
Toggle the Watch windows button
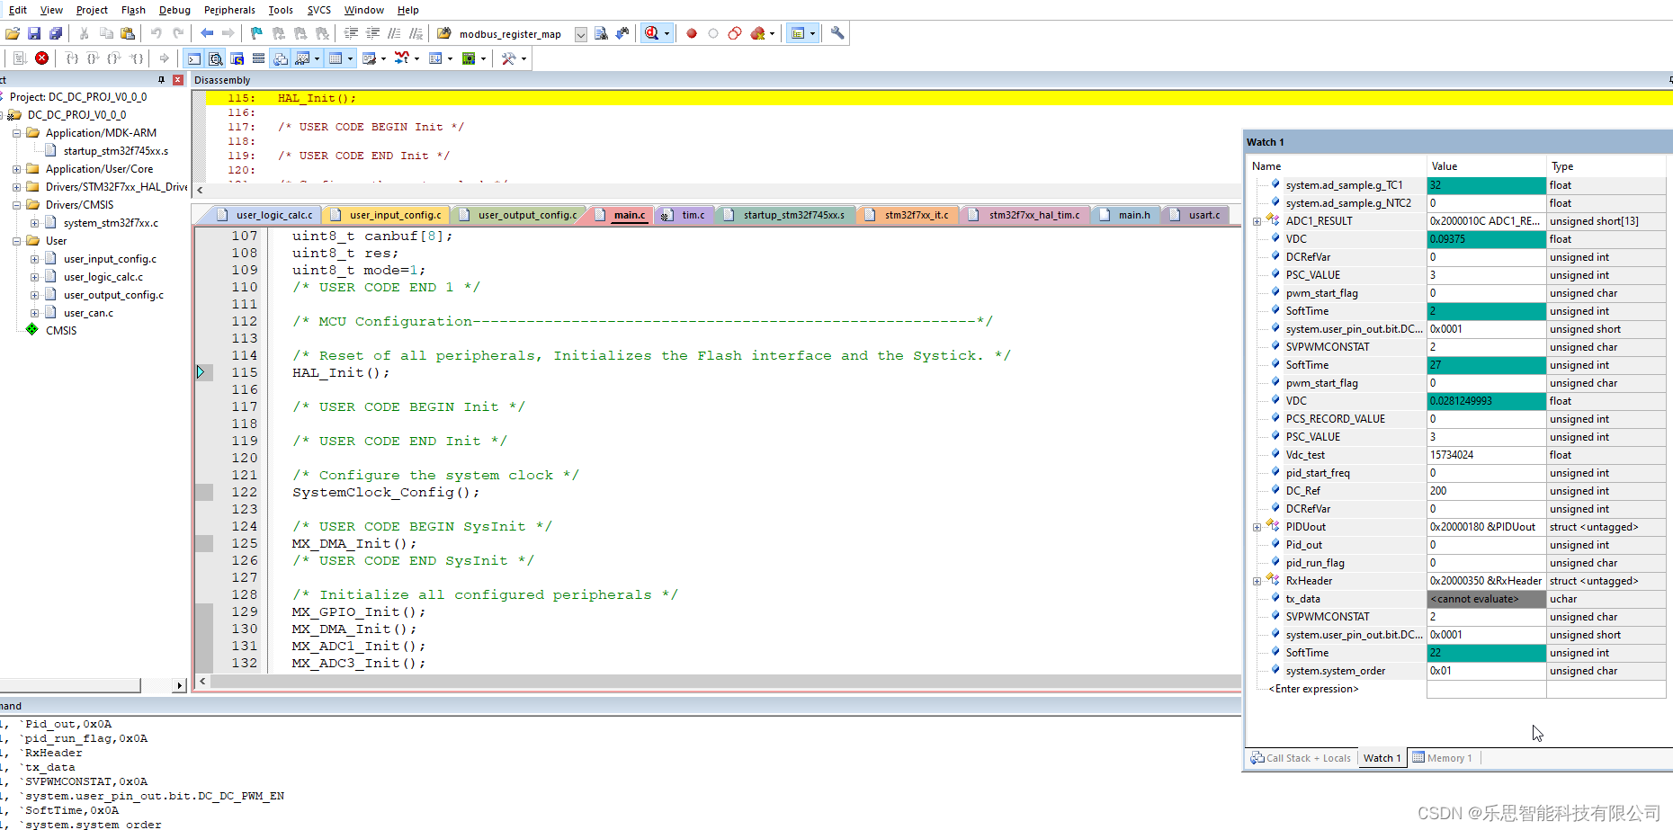[302, 58]
